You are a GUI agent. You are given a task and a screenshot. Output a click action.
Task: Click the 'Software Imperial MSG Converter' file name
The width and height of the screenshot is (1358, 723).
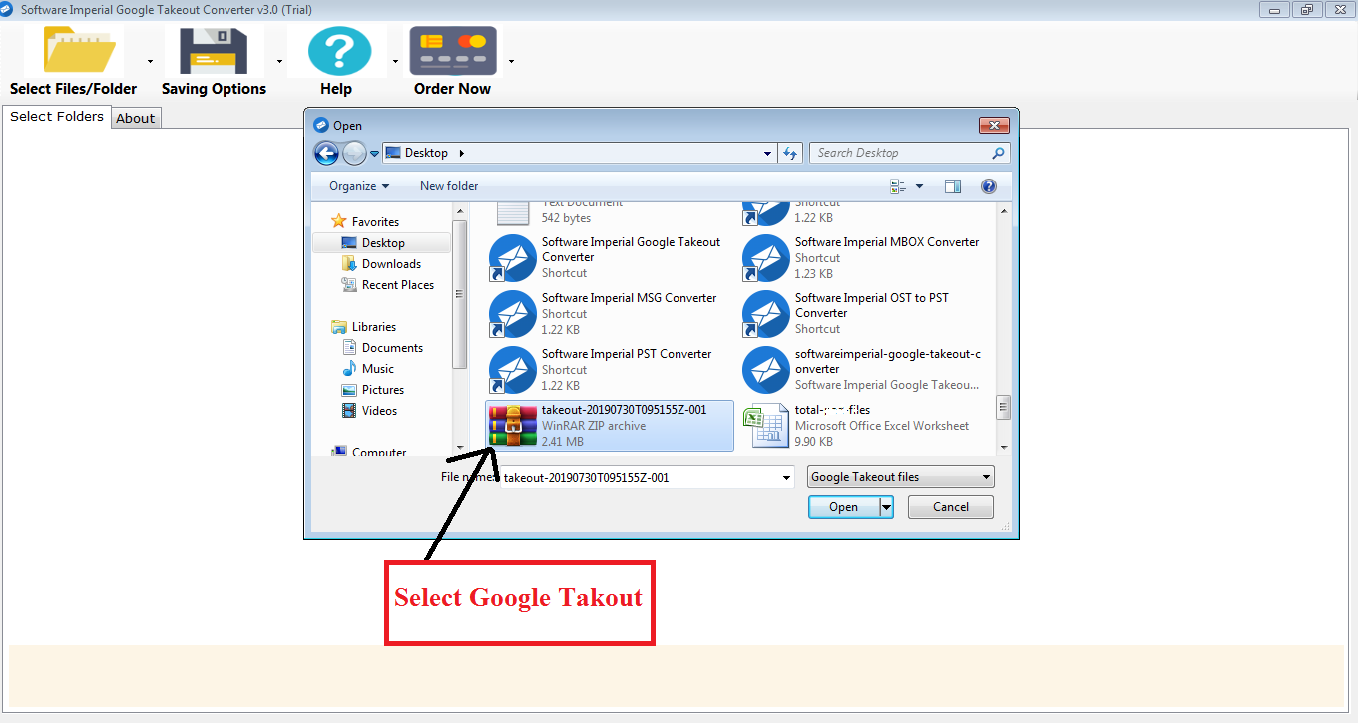629,298
